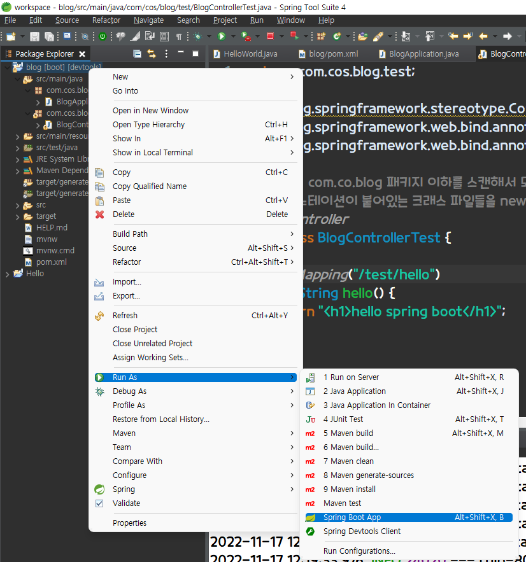The height and width of the screenshot is (562, 526).
Task: Click the Search flashlight toolbar icon
Action: 378,36
